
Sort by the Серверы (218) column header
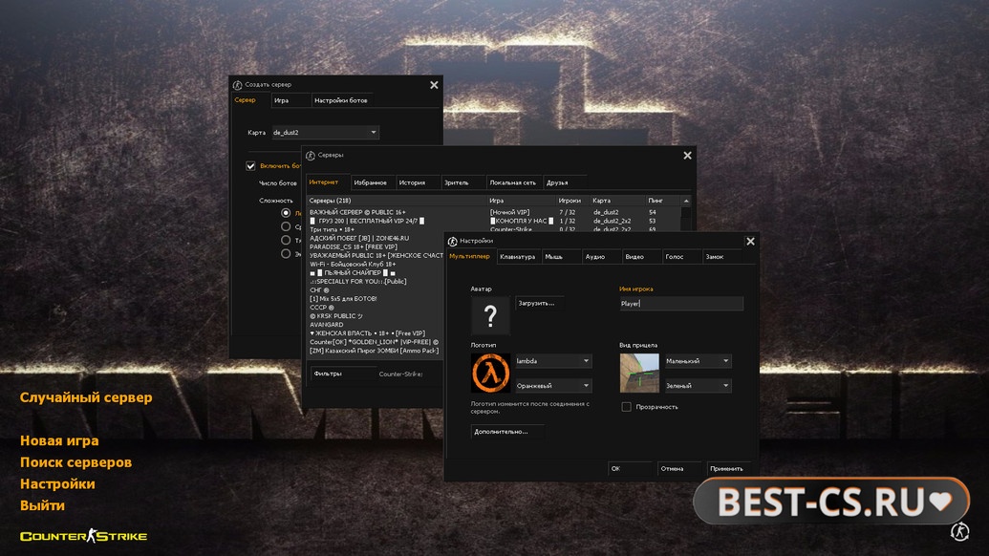(397, 201)
